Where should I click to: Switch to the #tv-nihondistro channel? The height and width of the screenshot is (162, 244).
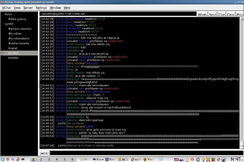[19, 39]
